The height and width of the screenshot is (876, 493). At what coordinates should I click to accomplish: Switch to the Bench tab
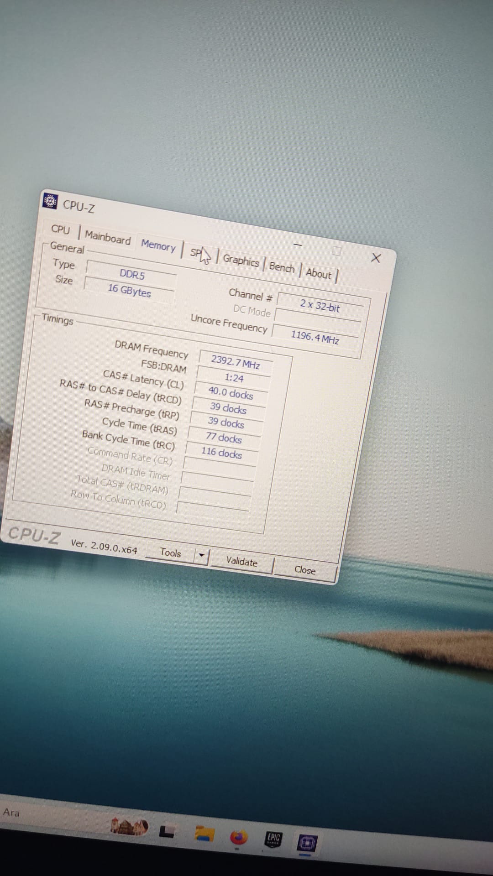[x=282, y=267]
